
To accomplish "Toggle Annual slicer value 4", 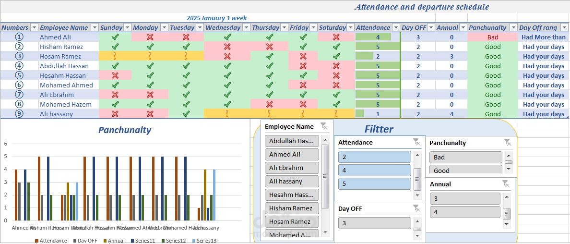I will (465, 212).
